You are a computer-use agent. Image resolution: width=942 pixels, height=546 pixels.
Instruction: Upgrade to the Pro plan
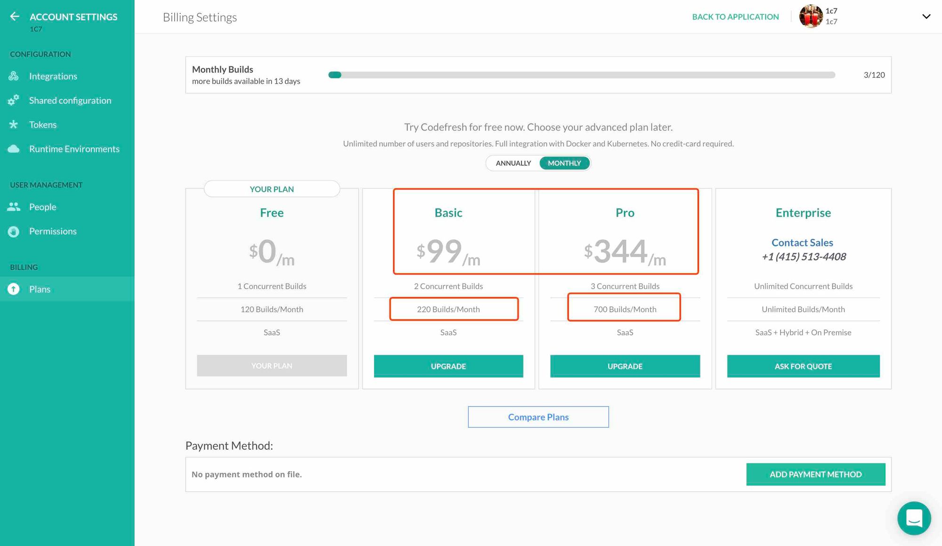625,366
